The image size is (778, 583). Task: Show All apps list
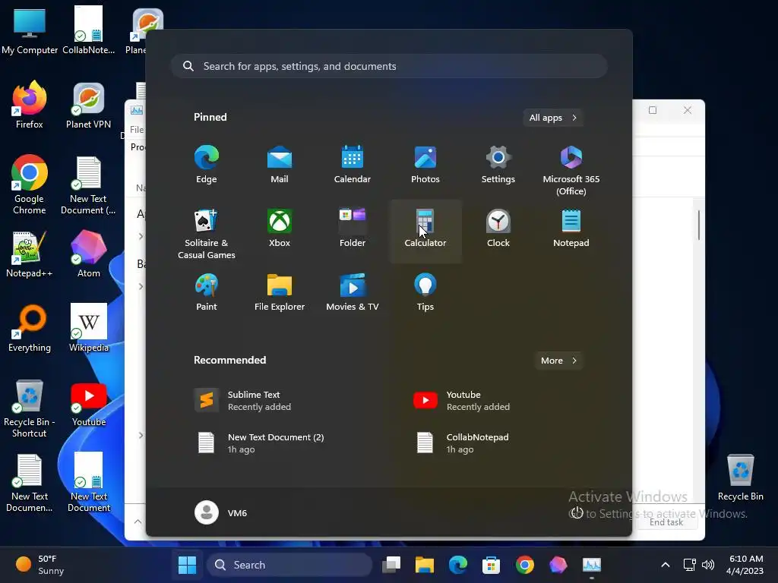[x=553, y=118]
